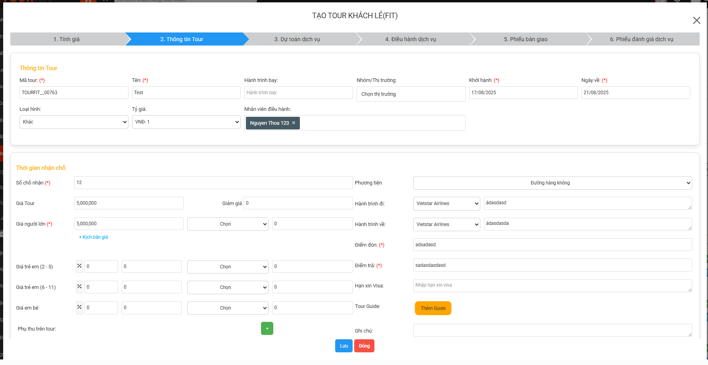
Task: Open Chọn dropdown for Giá người lớn
Action: pyautogui.click(x=228, y=224)
